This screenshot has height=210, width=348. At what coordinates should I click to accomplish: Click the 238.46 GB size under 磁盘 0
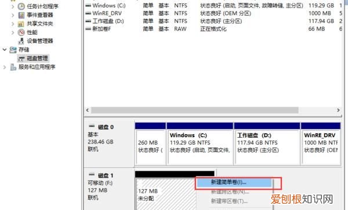(100, 142)
